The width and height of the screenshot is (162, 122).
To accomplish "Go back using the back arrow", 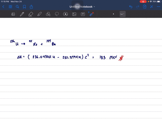I will (3, 7).
